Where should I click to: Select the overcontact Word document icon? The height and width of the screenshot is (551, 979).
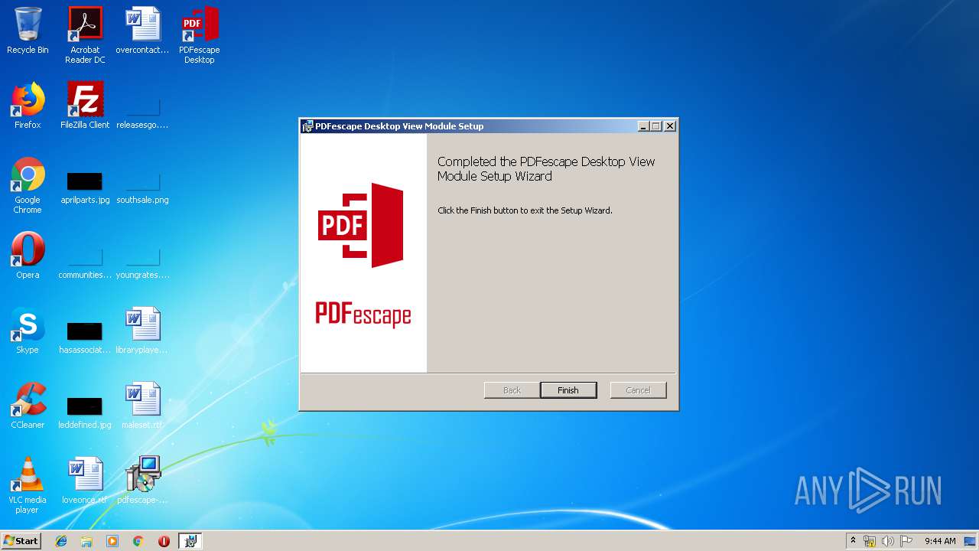(142, 31)
